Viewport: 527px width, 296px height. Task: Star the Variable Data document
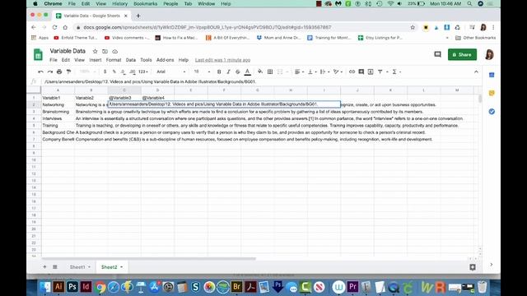(96, 51)
